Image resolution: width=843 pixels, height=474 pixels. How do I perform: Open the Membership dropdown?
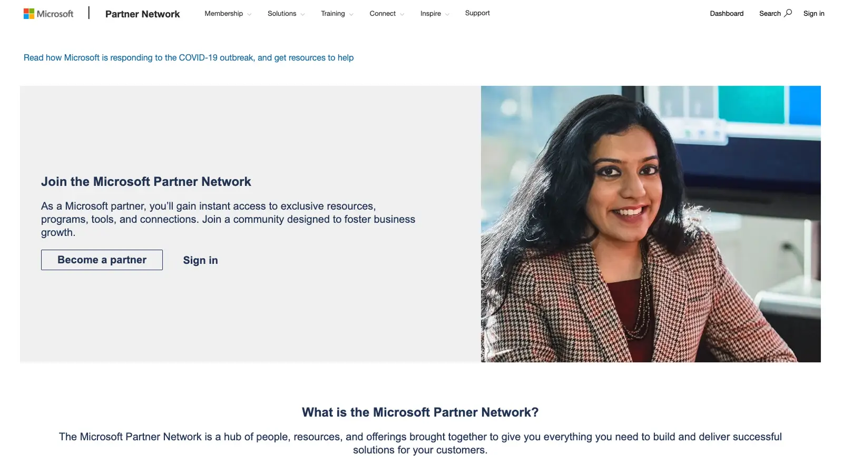click(223, 13)
